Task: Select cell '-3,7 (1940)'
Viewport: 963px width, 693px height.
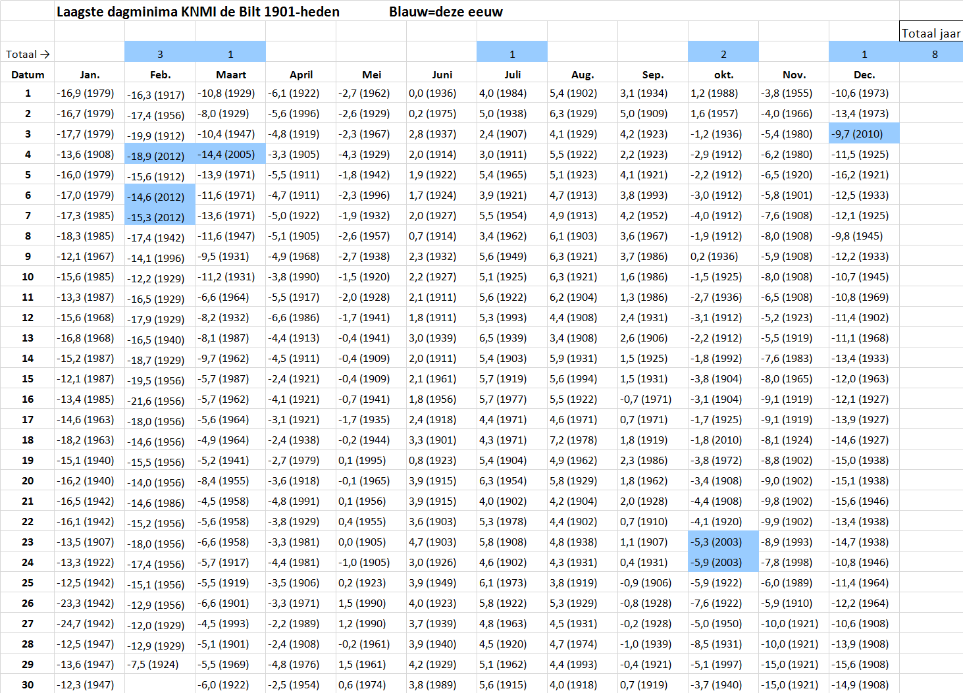Action: (723, 684)
